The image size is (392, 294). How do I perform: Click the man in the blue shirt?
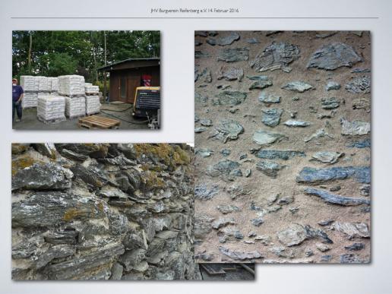17,100
